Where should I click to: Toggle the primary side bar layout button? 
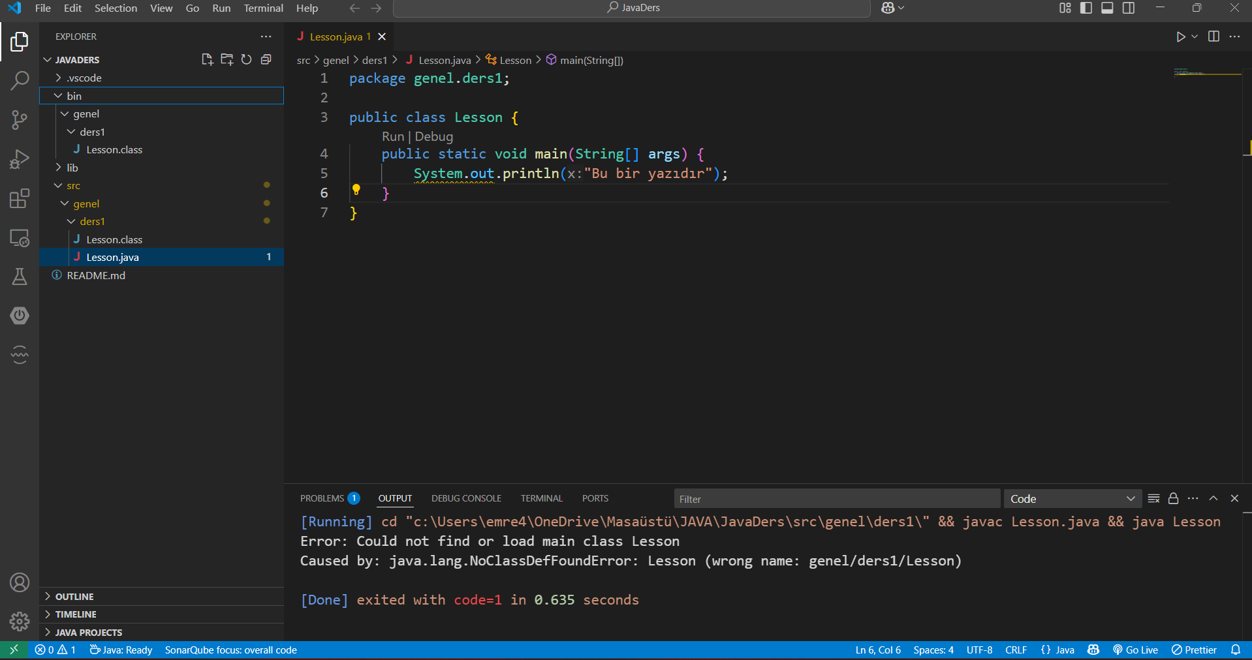tap(1086, 8)
